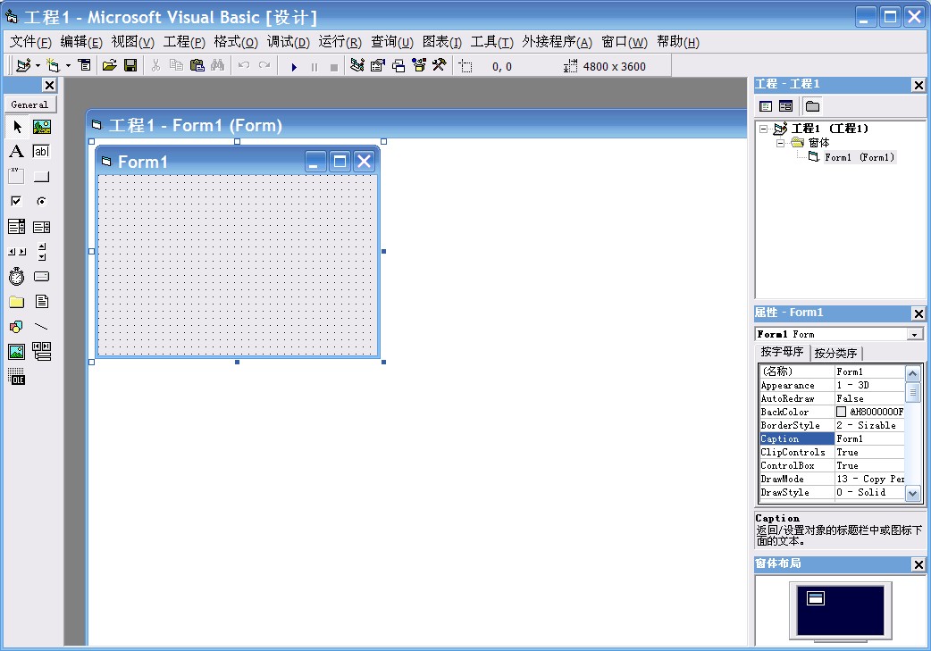Viewport: 931px width, 651px height.
Task: Select the DriveListBox control in the toolbox
Action: pos(42,277)
